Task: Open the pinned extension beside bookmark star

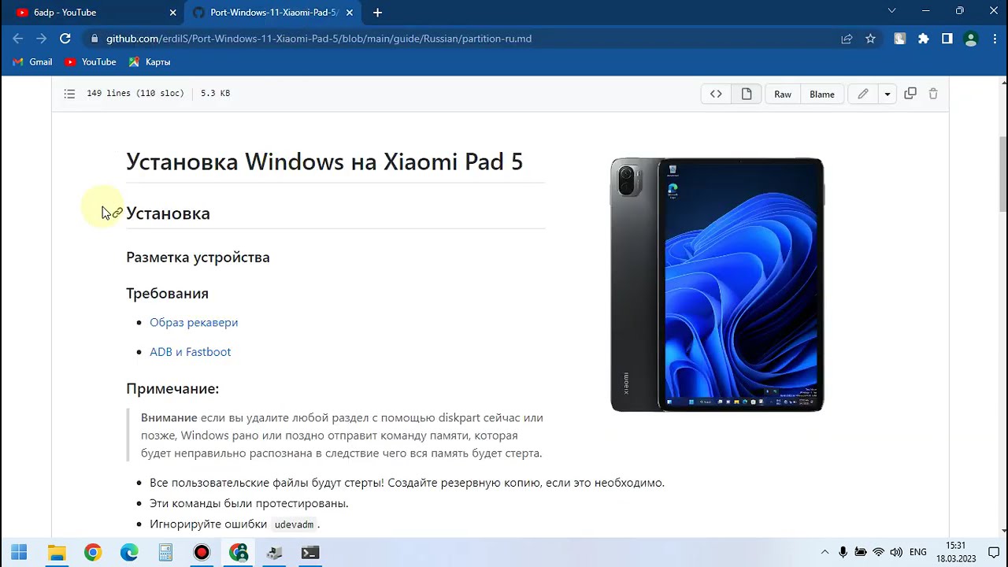Action: click(x=900, y=39)
